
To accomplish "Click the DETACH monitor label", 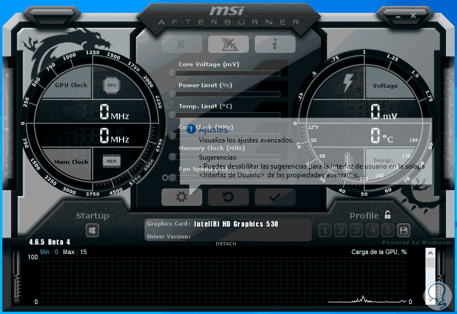I will (226, 244).
